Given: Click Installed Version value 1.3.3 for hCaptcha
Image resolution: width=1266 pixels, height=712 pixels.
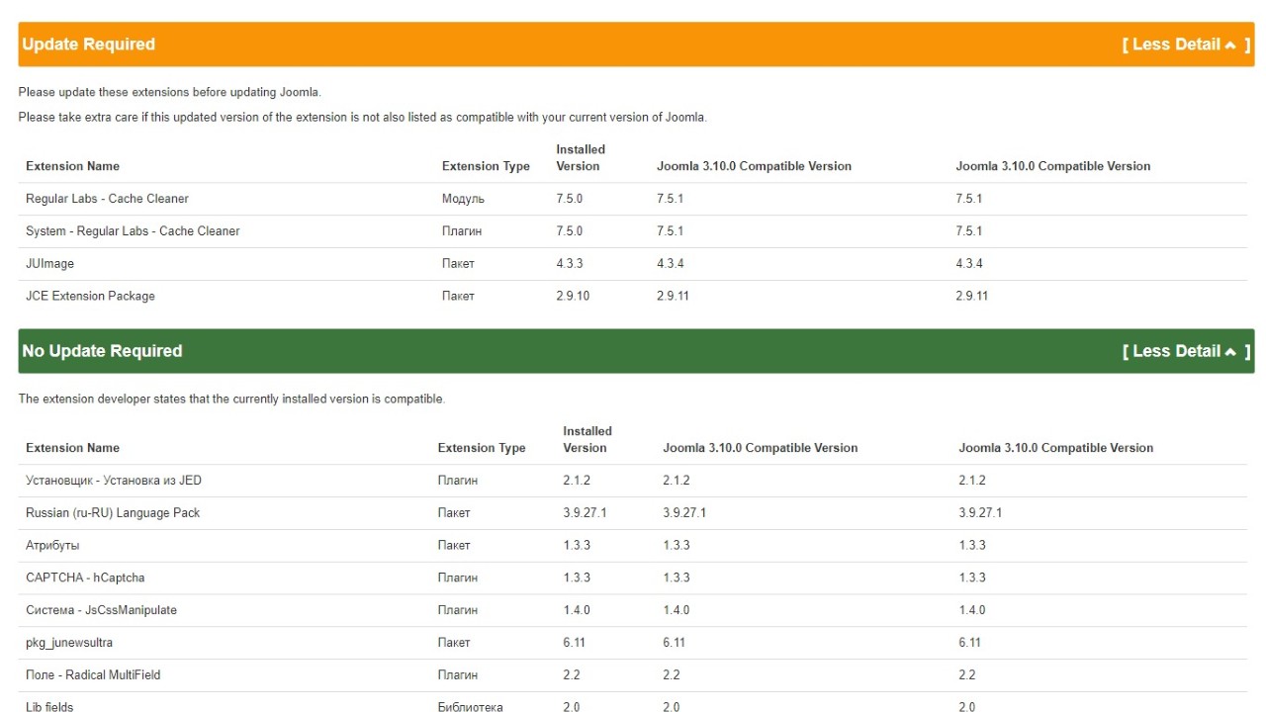Looking at the screenshot, I should pyautogui.click(x=577, y=578).
